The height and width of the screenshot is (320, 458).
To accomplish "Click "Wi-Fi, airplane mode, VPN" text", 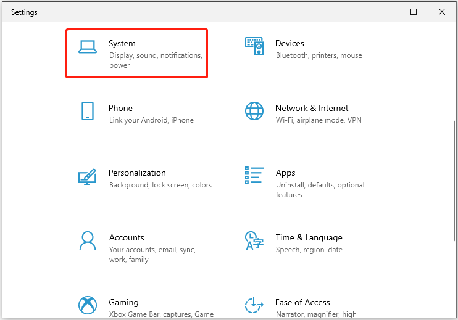I will click(319, 120).
